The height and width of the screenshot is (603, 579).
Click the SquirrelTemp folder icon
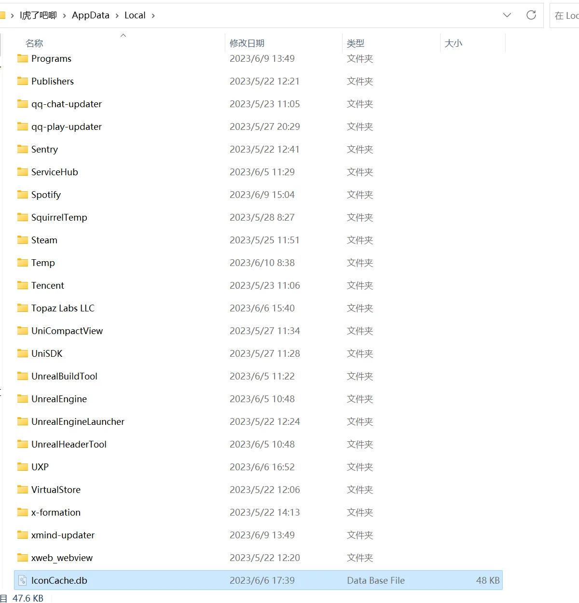[23, 217]
